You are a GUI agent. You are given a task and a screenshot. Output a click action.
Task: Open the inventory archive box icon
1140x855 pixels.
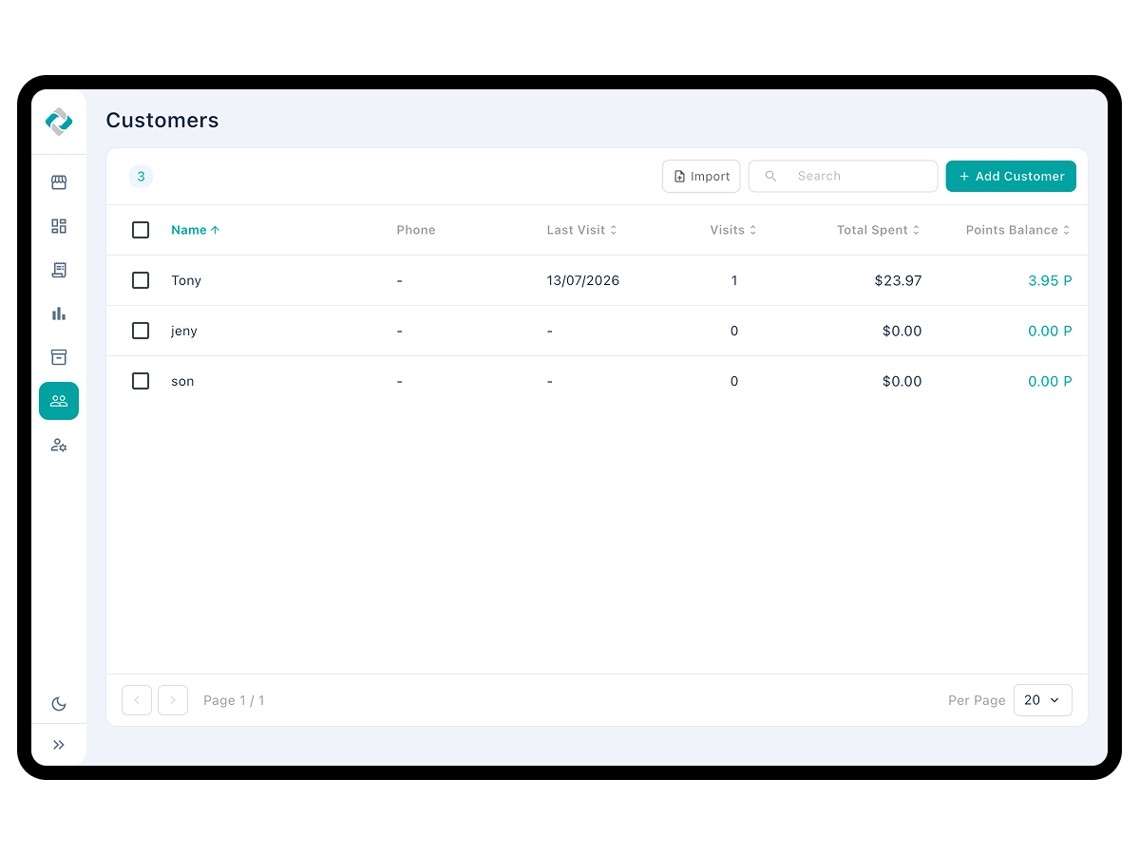[59, 357]
